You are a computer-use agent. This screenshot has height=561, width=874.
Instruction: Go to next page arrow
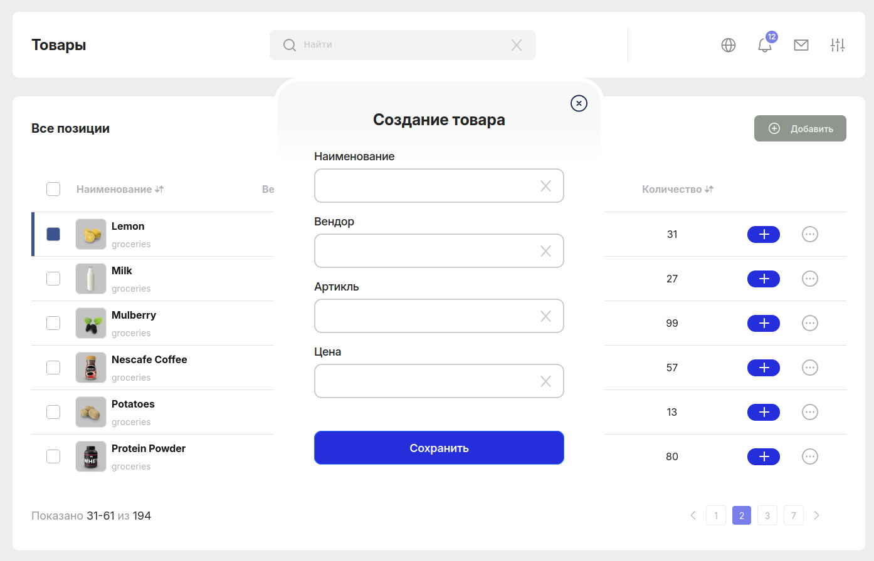pos(816,515)
